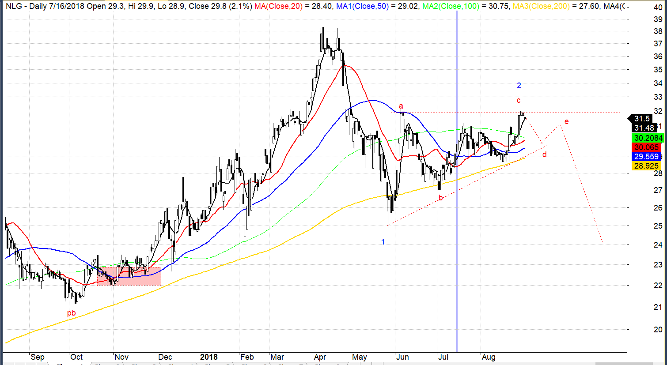Select the blue wave '2' label
Screen dimensions: 667x365
point(519,86)
